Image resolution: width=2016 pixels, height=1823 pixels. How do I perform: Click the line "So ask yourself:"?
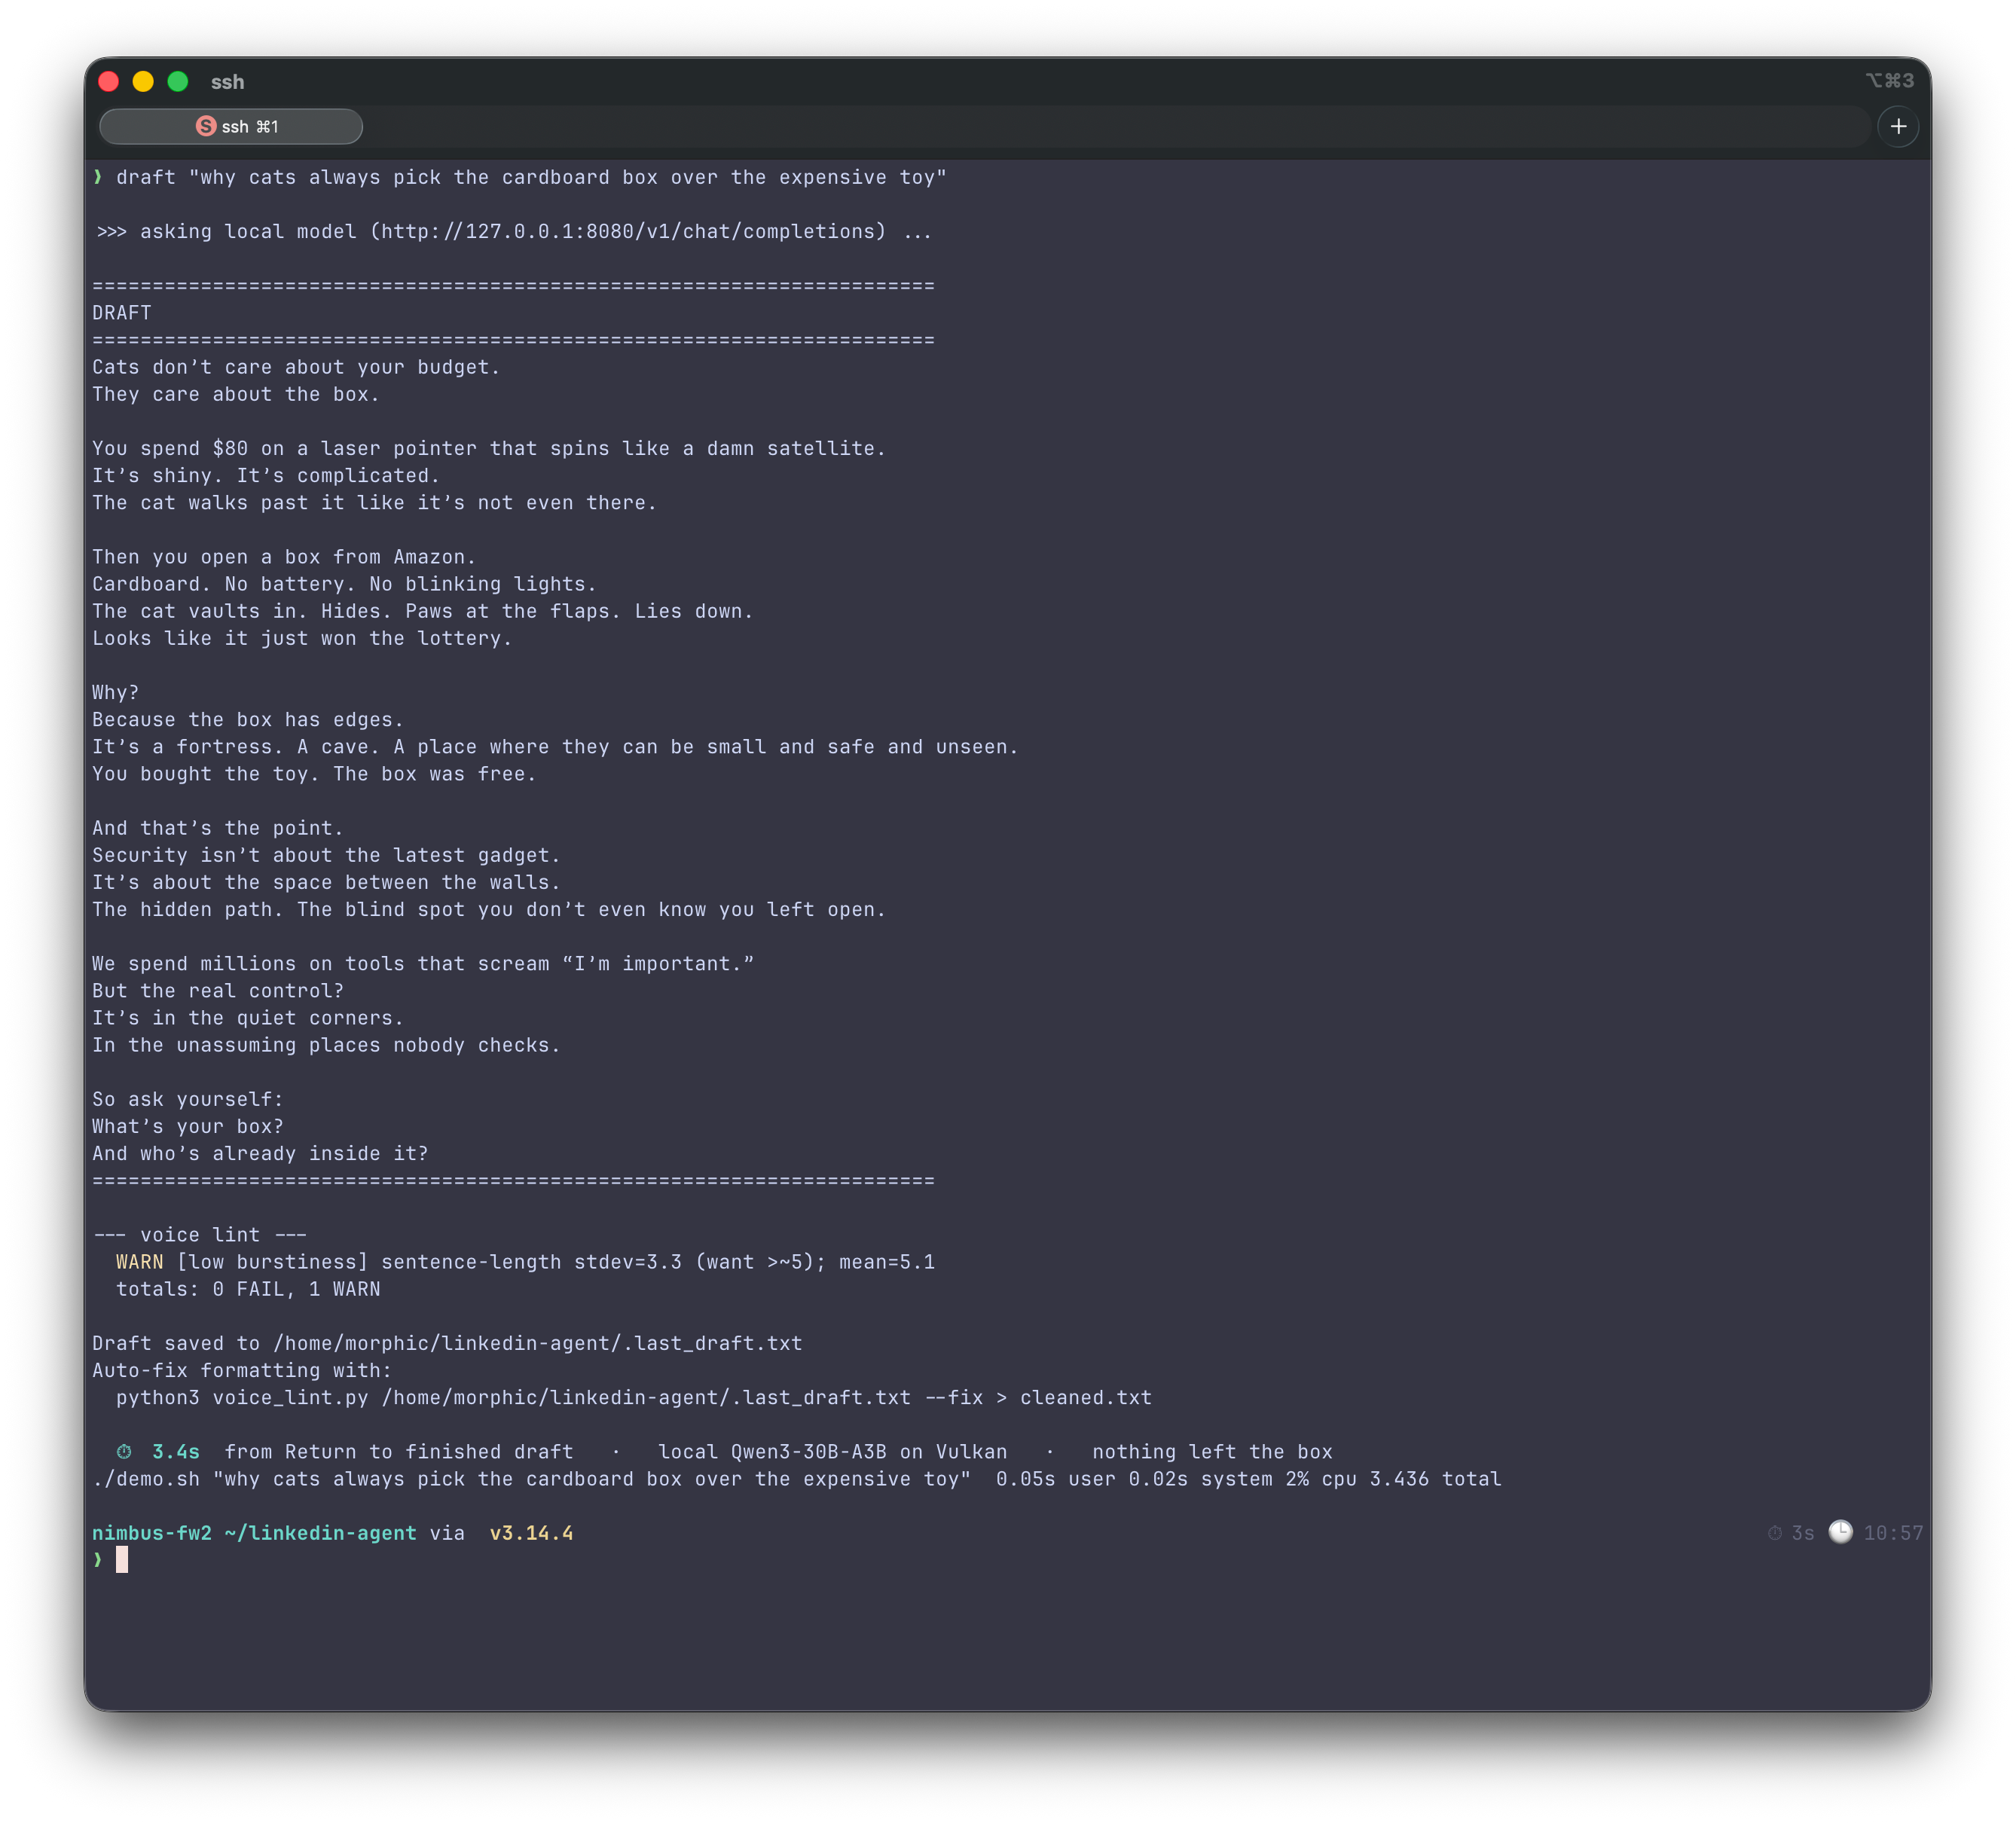(x=188, y=1099)
